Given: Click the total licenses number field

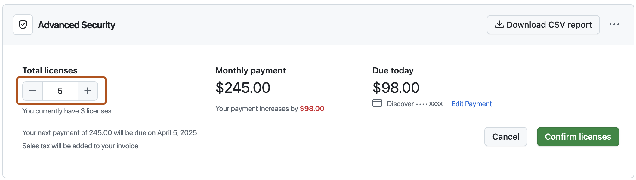Looking at the screenshot, I should click(x=60, y=91).
